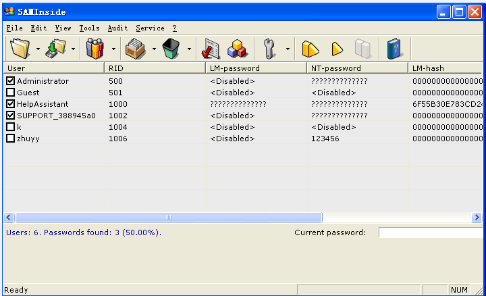Uncheck the Administrator user checkbox

(x=11, y=81)
